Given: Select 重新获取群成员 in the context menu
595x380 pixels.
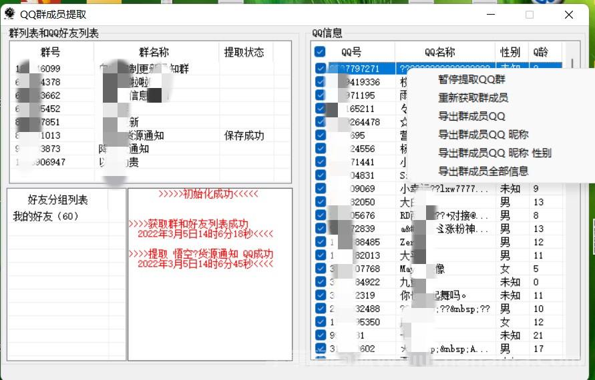Looking at the screenshot, I should (473, 98).
